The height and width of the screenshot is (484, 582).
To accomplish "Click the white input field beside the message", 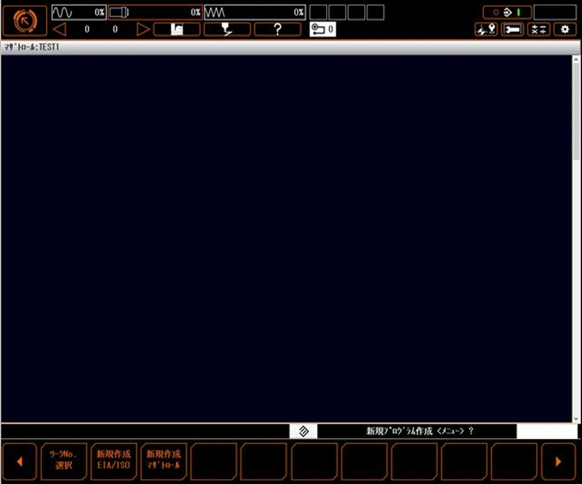I will click(547, 431).
